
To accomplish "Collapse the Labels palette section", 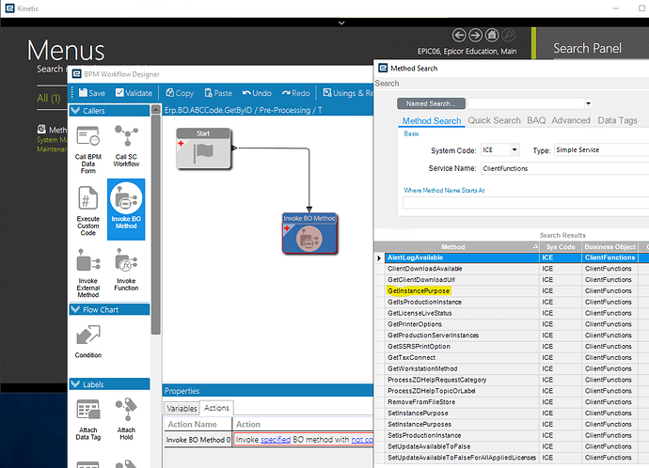I will (x=75, y=384).
